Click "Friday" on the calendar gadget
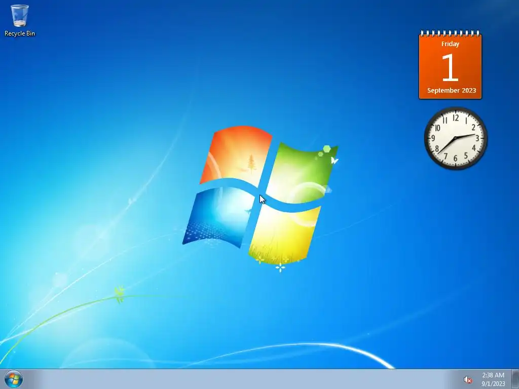 point(450,44)
